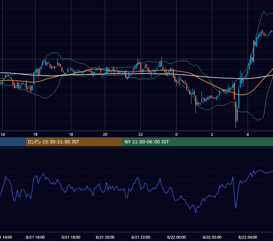This screenshot has width=273, height=241.
Task: Click the 8/22 00:00 label on oscillator axis
Action: click(176, 237)
